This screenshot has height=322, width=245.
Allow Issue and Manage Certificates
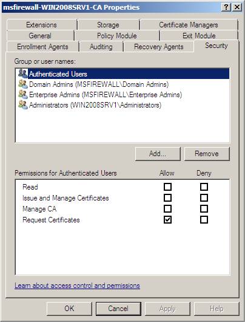(168, 198)
